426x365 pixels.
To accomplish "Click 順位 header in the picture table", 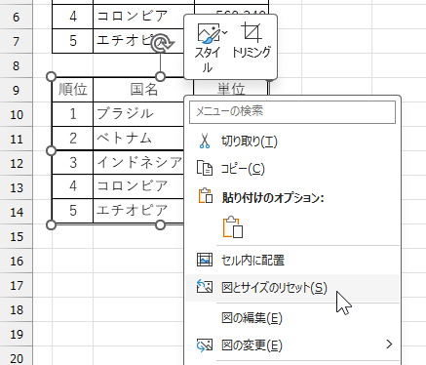I will [x=73, y=90].
